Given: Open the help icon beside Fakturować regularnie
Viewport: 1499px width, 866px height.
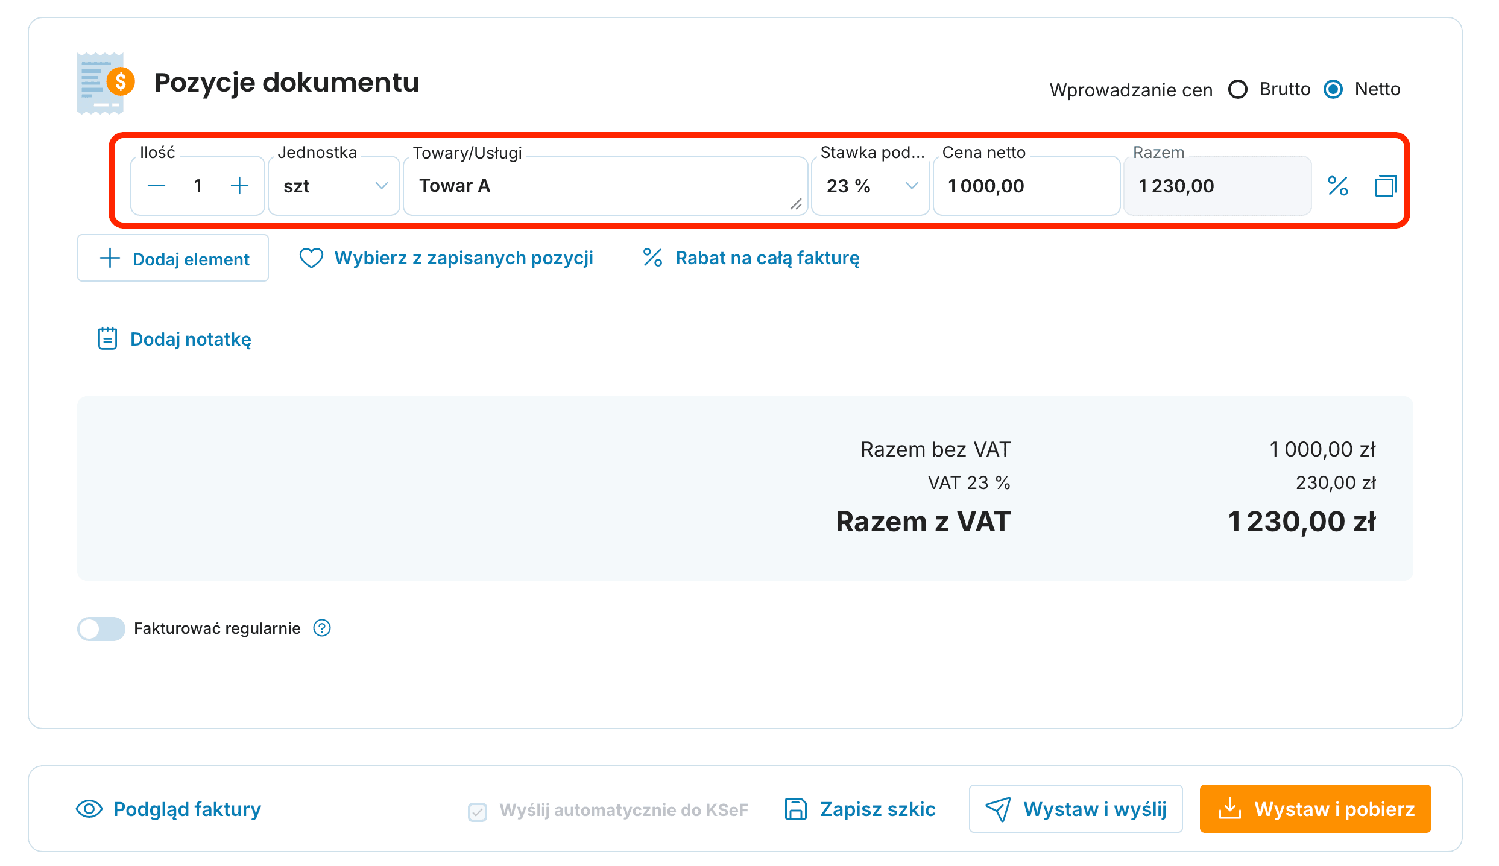Looking at the screenshot, I should pyautogui.click(x=322, y=628).
